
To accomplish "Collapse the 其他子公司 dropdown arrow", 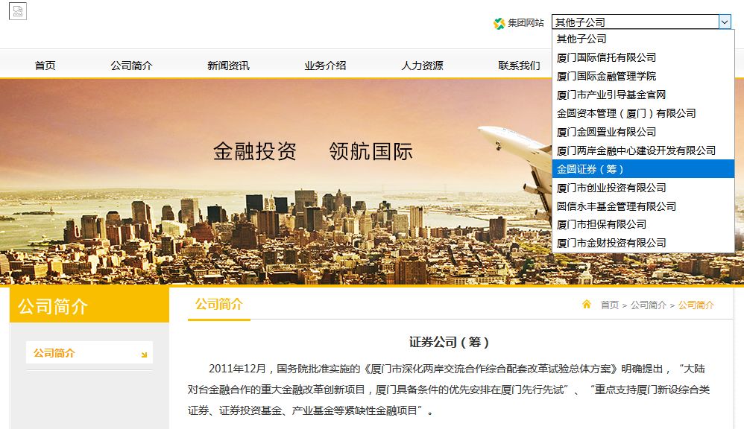I will point(725,22).
